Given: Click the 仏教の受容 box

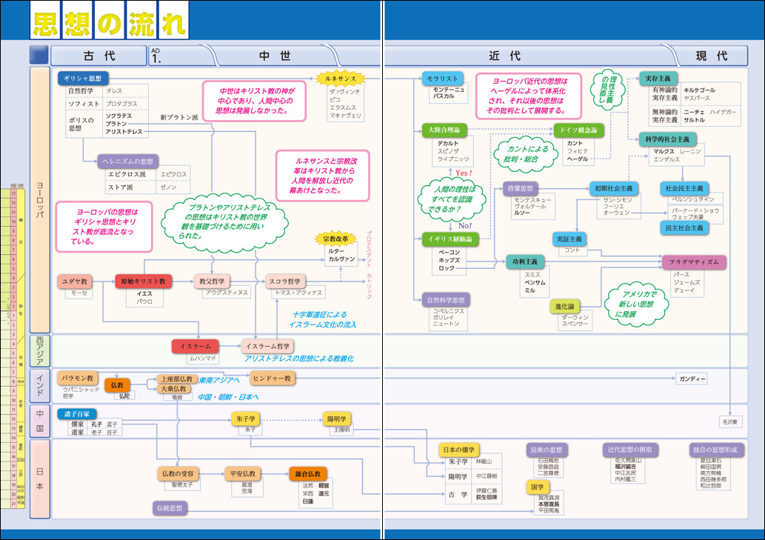Looking at the screenshot, I should 178,473.
